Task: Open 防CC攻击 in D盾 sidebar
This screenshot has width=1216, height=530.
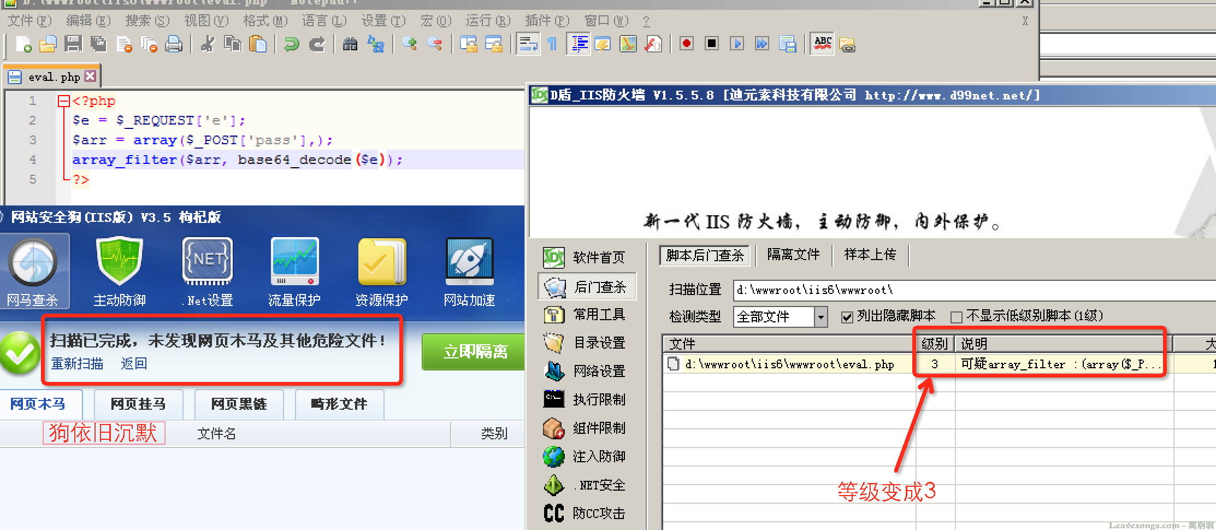Action: click(587, 513)
